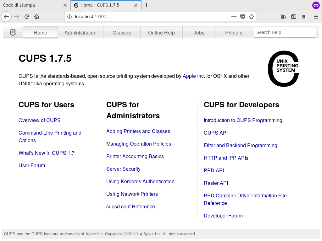Close the Code di stampa tab
The image size is (322, 241).
point(65,5)
